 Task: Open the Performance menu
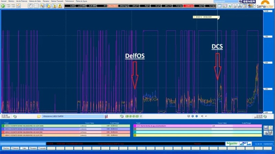69,1
